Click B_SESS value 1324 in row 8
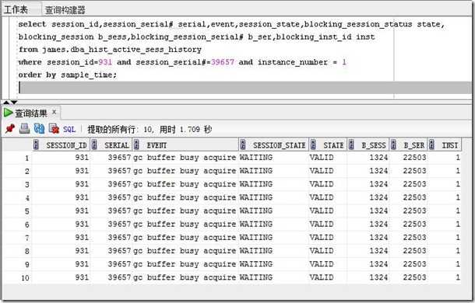The image size is (475, 303). coord(378,251)
